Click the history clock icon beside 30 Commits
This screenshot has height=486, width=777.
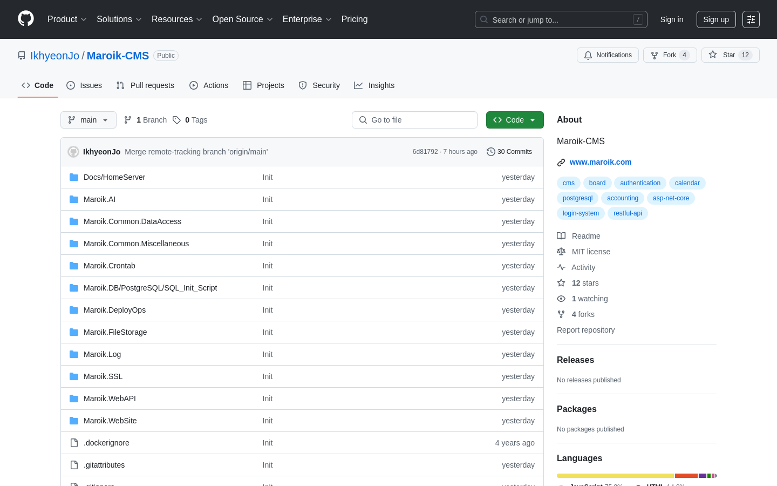click(491, 152)
